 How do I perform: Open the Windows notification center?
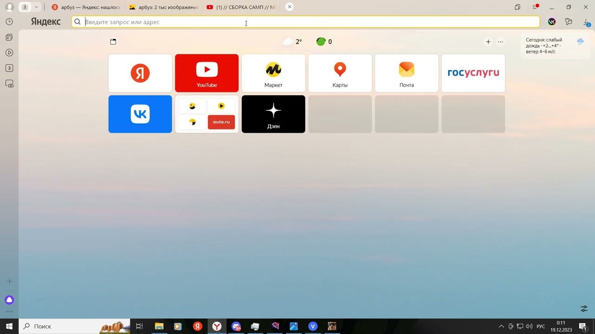click(x=583, y=326)
